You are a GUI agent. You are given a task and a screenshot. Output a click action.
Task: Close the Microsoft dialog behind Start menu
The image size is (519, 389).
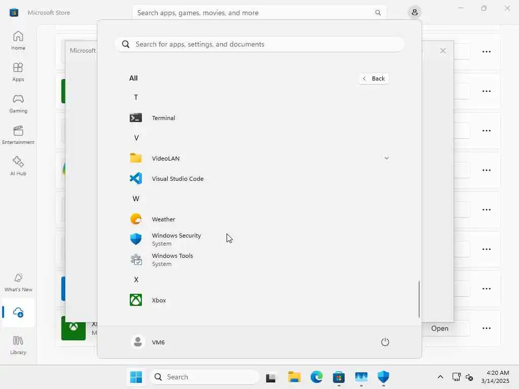pyautogui.click(x=442, y=51)
